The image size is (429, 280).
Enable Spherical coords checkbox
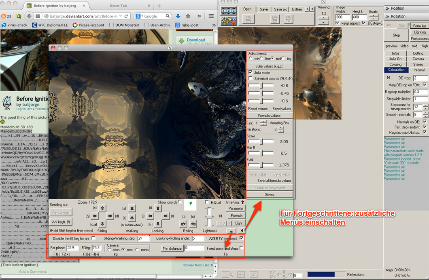point(251,78)
